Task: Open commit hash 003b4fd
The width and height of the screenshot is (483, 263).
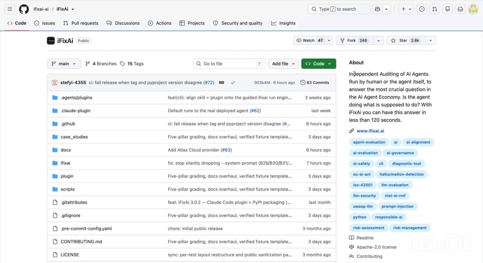Action: coord(262,82)
